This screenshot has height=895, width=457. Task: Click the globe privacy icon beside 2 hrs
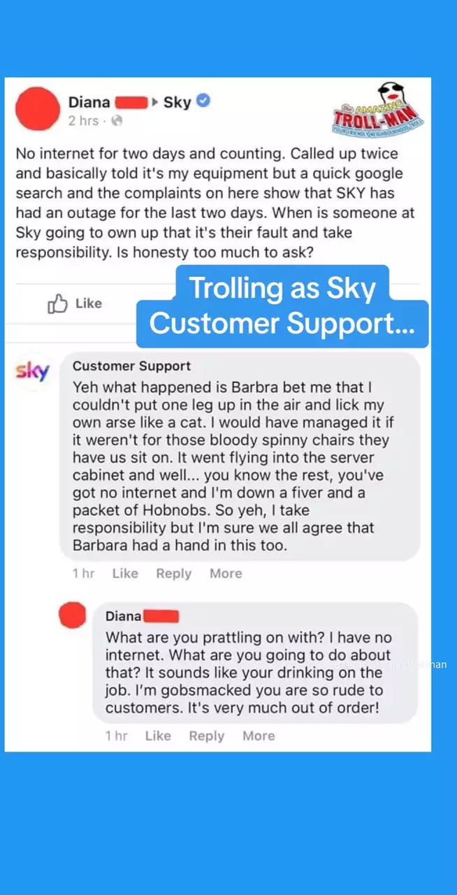pos(117,120)
